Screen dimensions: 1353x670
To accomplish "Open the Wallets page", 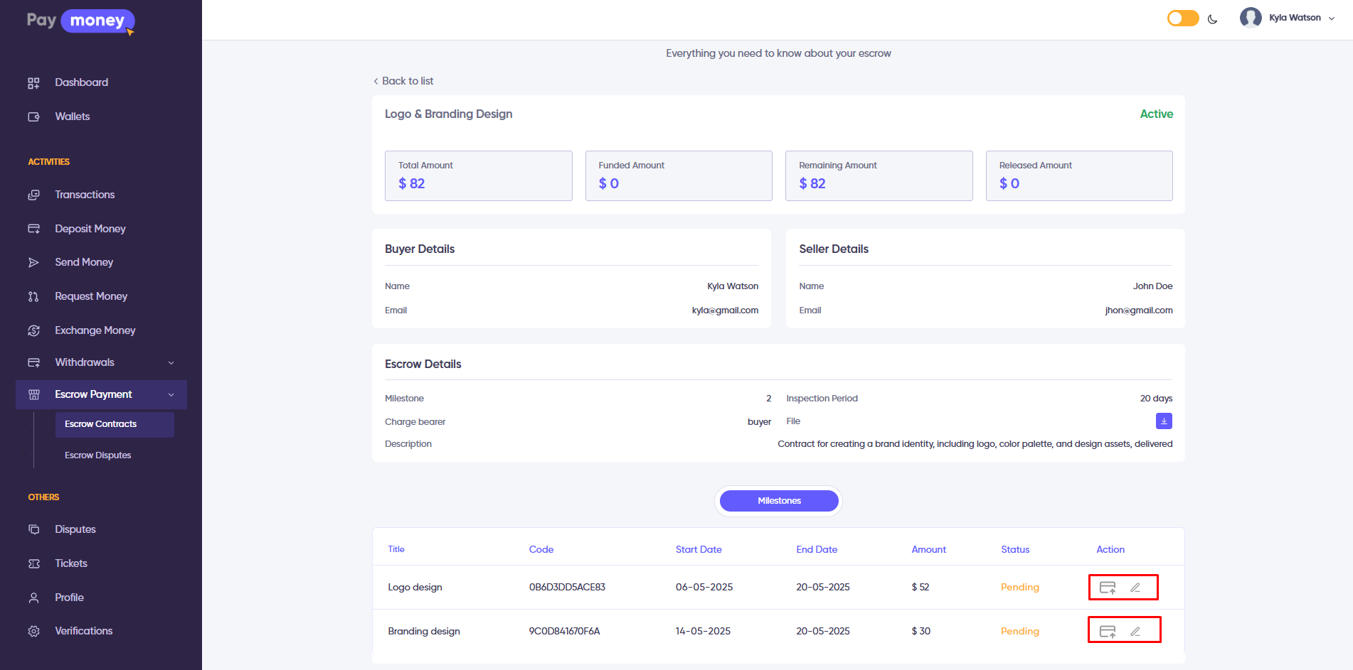I will tap(72, 117).
